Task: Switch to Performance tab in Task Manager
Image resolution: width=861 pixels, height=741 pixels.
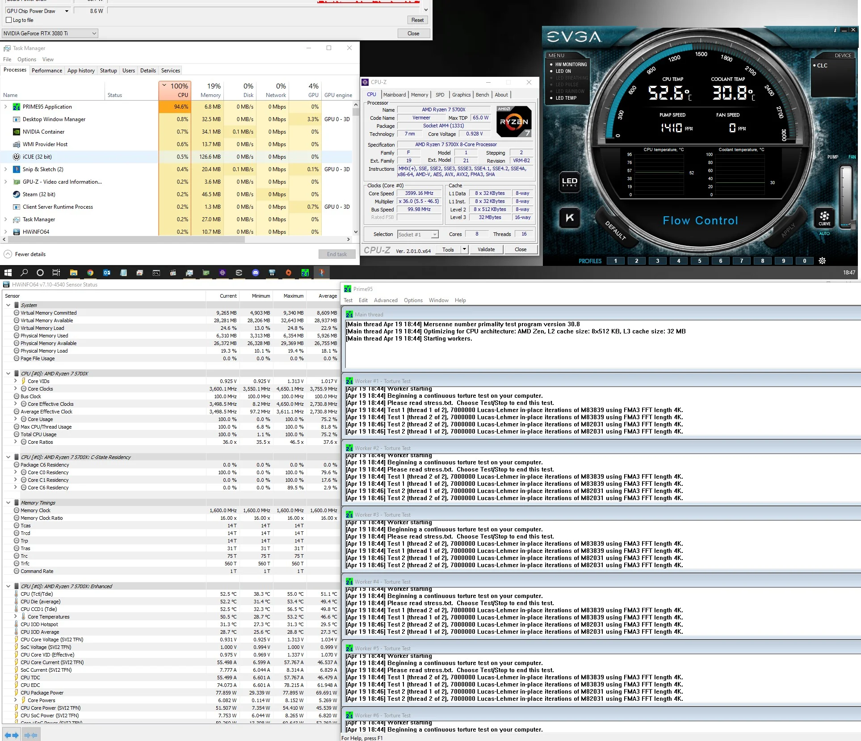Action: 47,71
